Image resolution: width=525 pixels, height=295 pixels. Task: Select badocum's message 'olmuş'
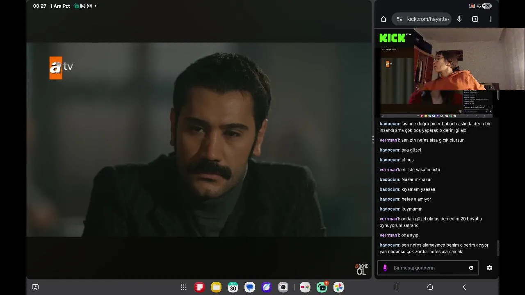click(x=408, y=160)
